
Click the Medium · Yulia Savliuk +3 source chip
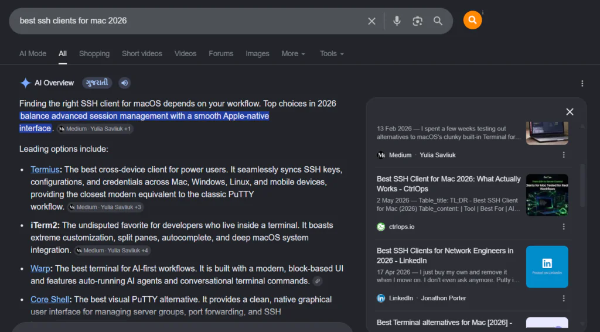105,207
